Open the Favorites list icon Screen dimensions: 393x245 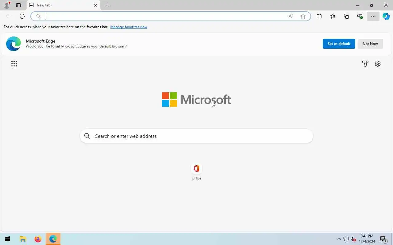333,16
